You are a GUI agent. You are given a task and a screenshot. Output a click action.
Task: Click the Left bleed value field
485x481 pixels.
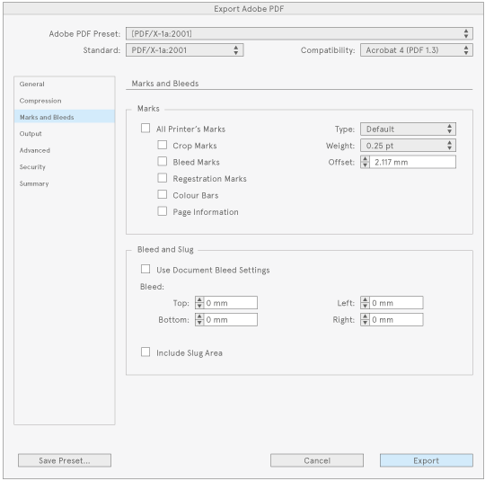(x=396, y=303)
